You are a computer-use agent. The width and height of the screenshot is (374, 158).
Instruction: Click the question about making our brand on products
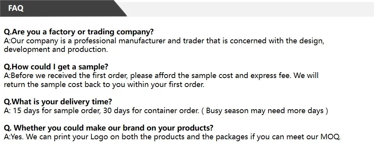[109, 128]
